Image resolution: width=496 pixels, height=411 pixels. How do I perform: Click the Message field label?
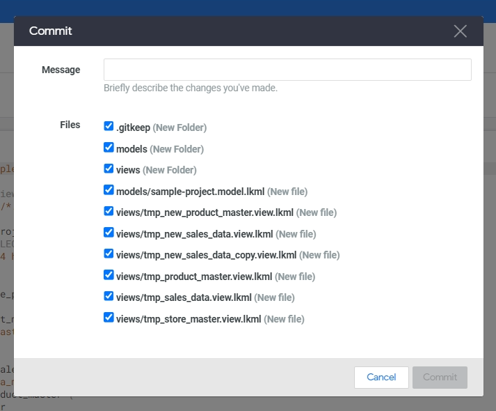pyautogui.click(x=61, y=70)
